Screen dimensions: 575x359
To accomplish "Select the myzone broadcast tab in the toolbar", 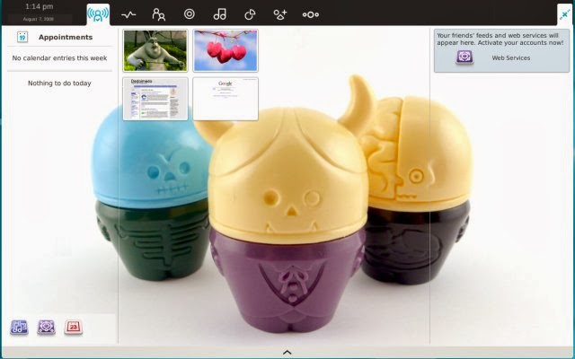I will pyautogui.click(x=98, y=14).
